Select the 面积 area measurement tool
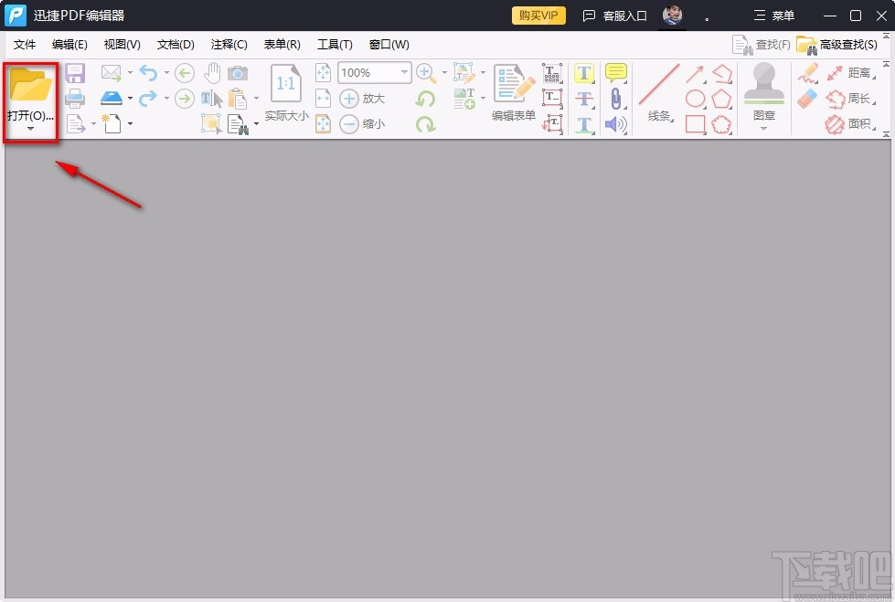 pyautogui.click(x=859, y=122)
